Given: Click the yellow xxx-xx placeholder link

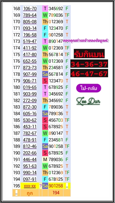Looking at the screenshot, I should 30,186.
